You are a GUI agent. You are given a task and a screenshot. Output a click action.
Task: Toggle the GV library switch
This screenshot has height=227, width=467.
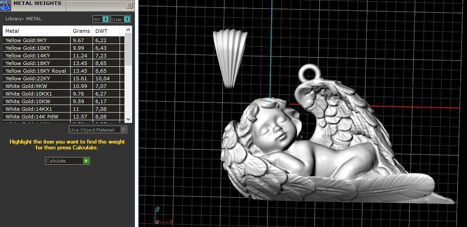point(101,19)
